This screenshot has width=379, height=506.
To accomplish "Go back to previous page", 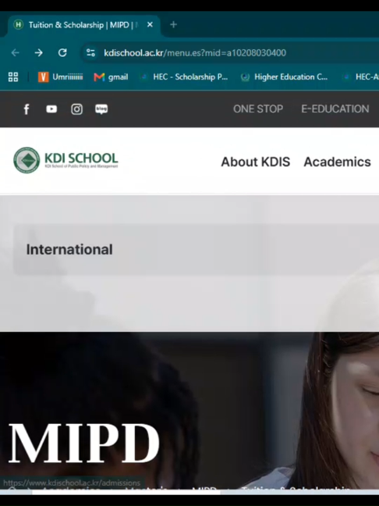I will tap(15, 52).
